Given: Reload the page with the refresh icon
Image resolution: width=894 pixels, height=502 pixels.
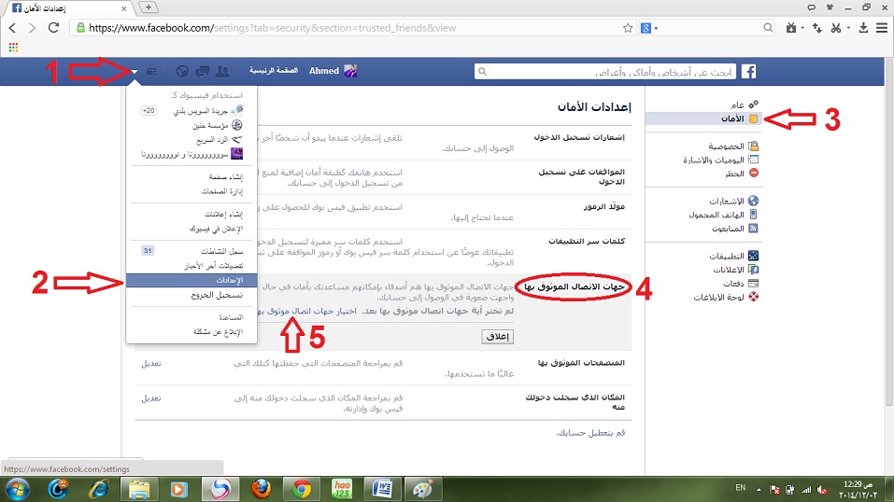Looking at the screenshot, I should click(x=53, y=27).
